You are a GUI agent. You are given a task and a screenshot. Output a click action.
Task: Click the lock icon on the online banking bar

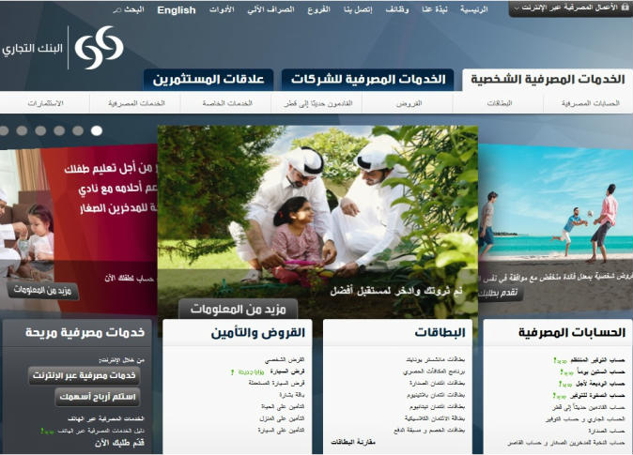pyautogui.click(x=625, y=8)
